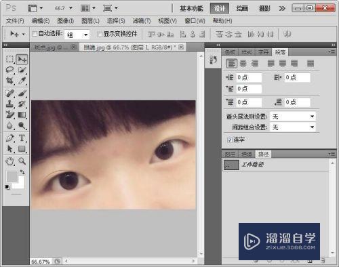Select the Dodge tool
The image size is (339, 267).
(22, 125)
